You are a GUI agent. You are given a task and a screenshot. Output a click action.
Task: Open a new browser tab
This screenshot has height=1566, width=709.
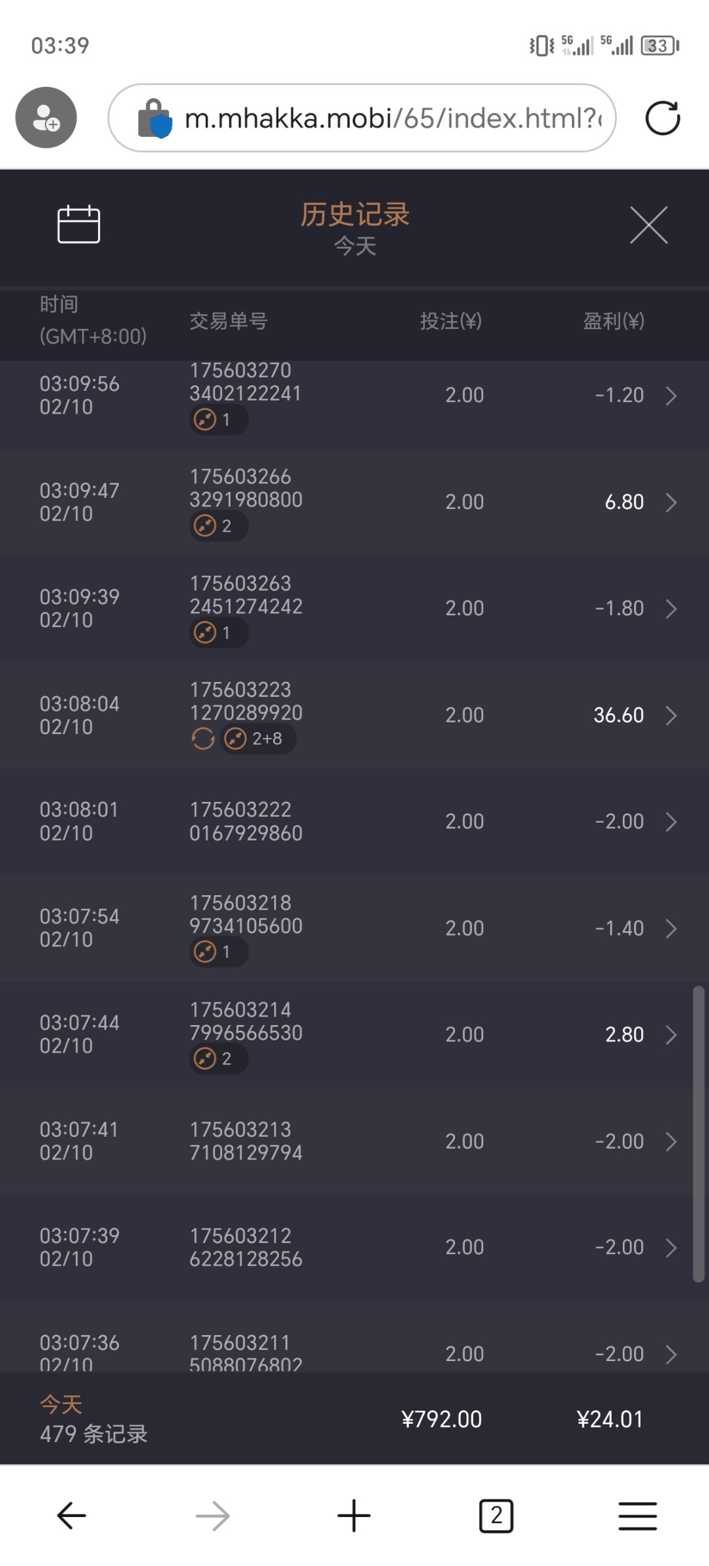tap(354, 1515)
